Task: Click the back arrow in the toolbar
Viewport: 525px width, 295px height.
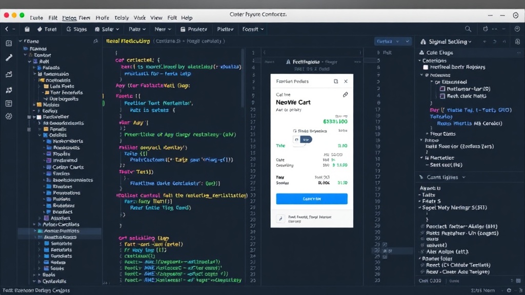Action: point(7,29)
